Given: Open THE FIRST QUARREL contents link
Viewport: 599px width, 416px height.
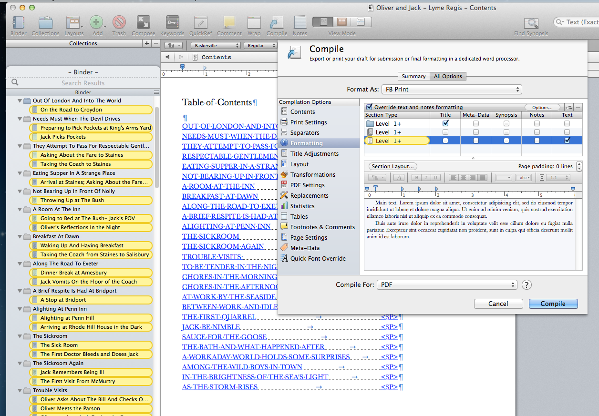Looking at the screenshot, I should [x=219, y=317].
